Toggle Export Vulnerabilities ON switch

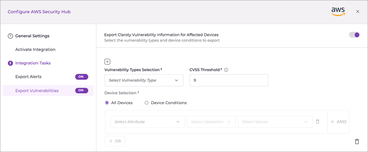82,90
